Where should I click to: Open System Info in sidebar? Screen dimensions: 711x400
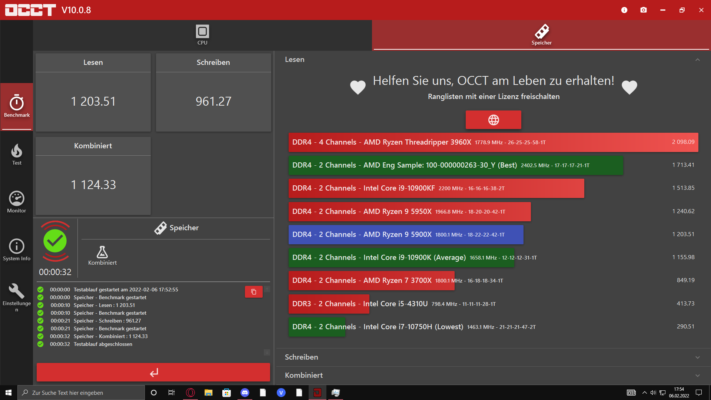point(17,250)
